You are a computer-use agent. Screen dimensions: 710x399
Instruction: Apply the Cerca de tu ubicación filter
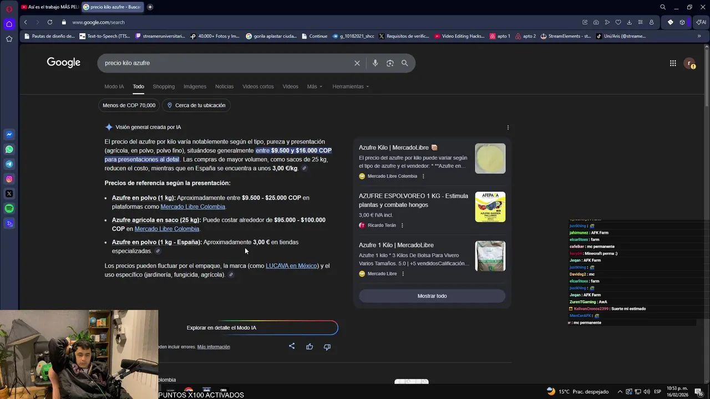coord(196,105)
